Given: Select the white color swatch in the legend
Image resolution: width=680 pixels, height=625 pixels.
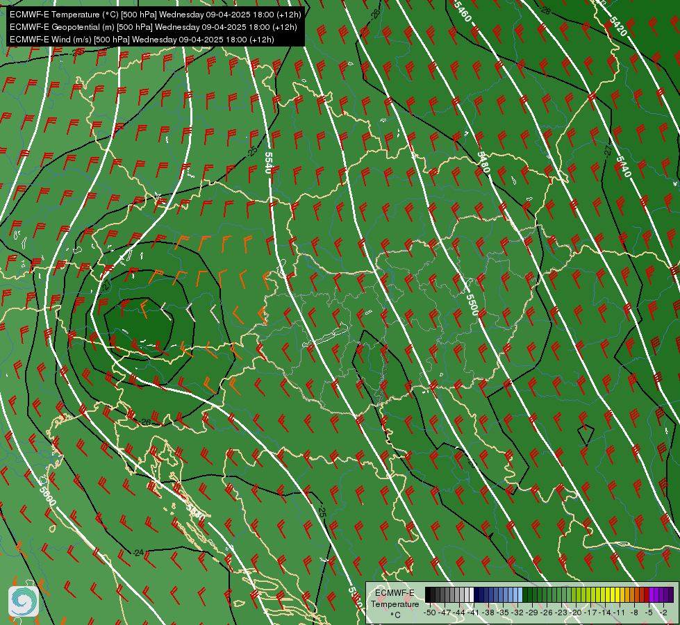Looking at the screenshot, I should [x=472, y=594].
